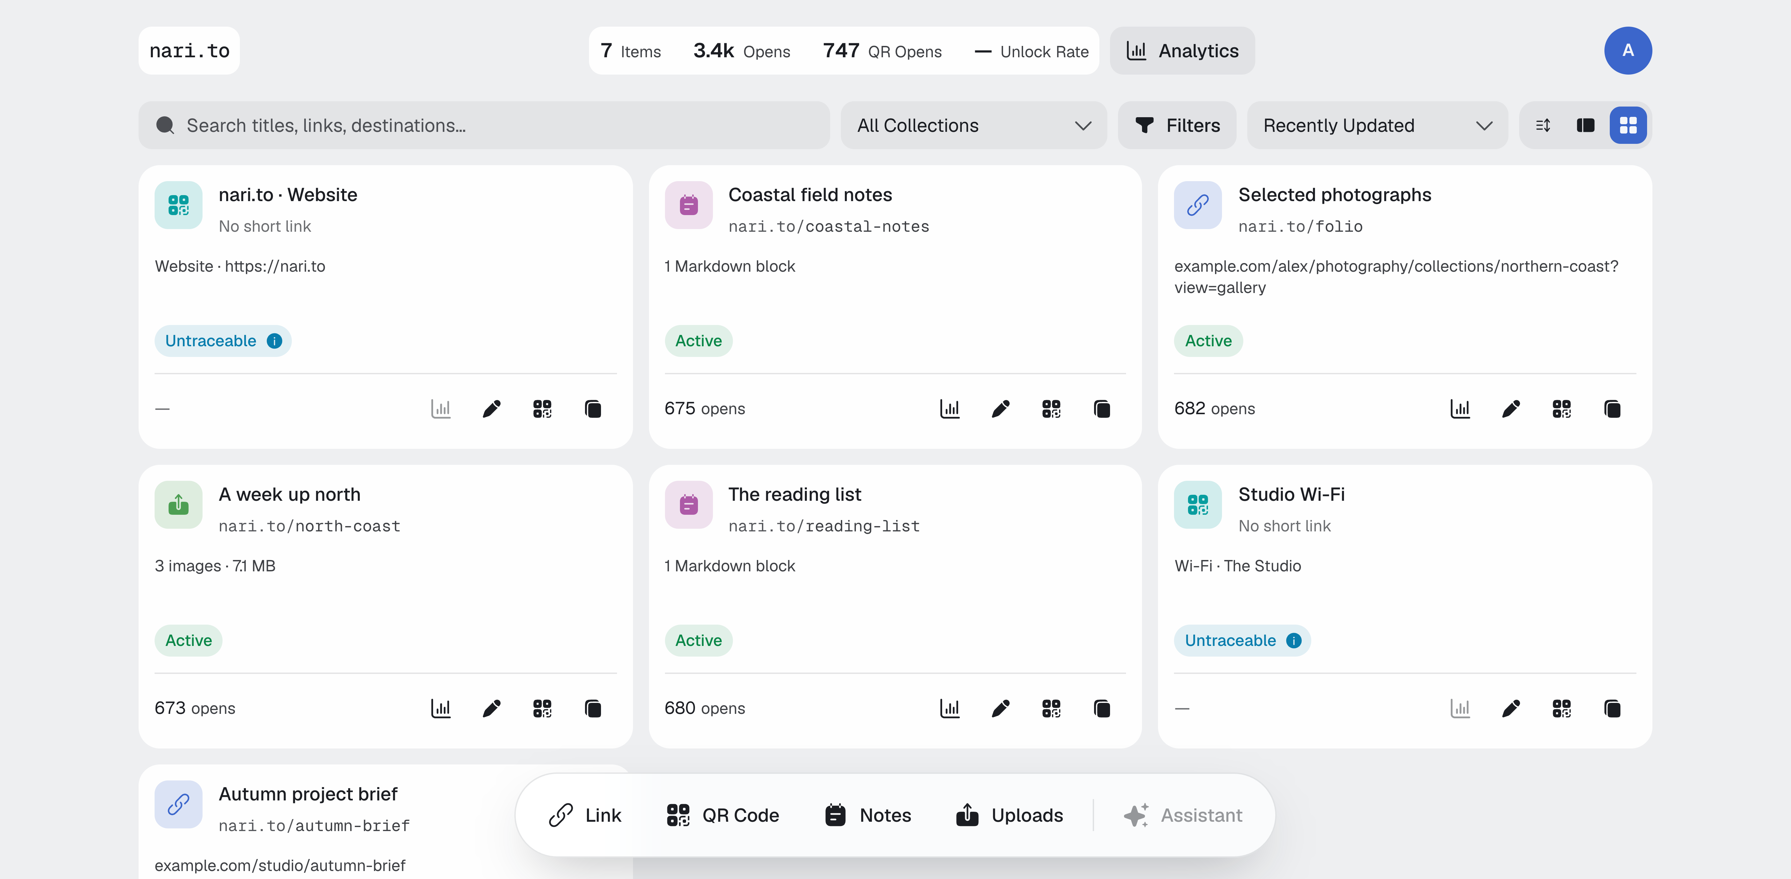Open the Filters panel
The image size is (1791, 879).
[x=1177, y=125]
